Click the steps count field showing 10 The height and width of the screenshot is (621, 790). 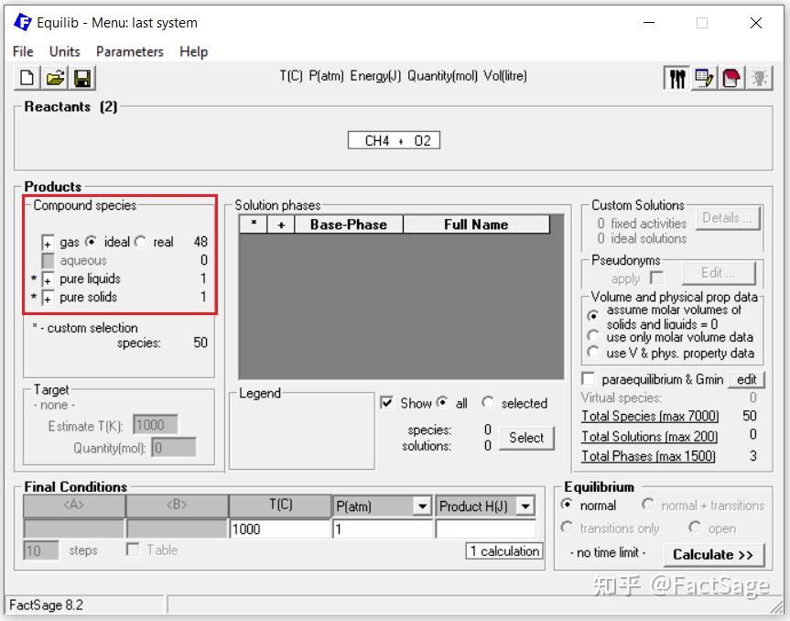[x=41, y=550]
